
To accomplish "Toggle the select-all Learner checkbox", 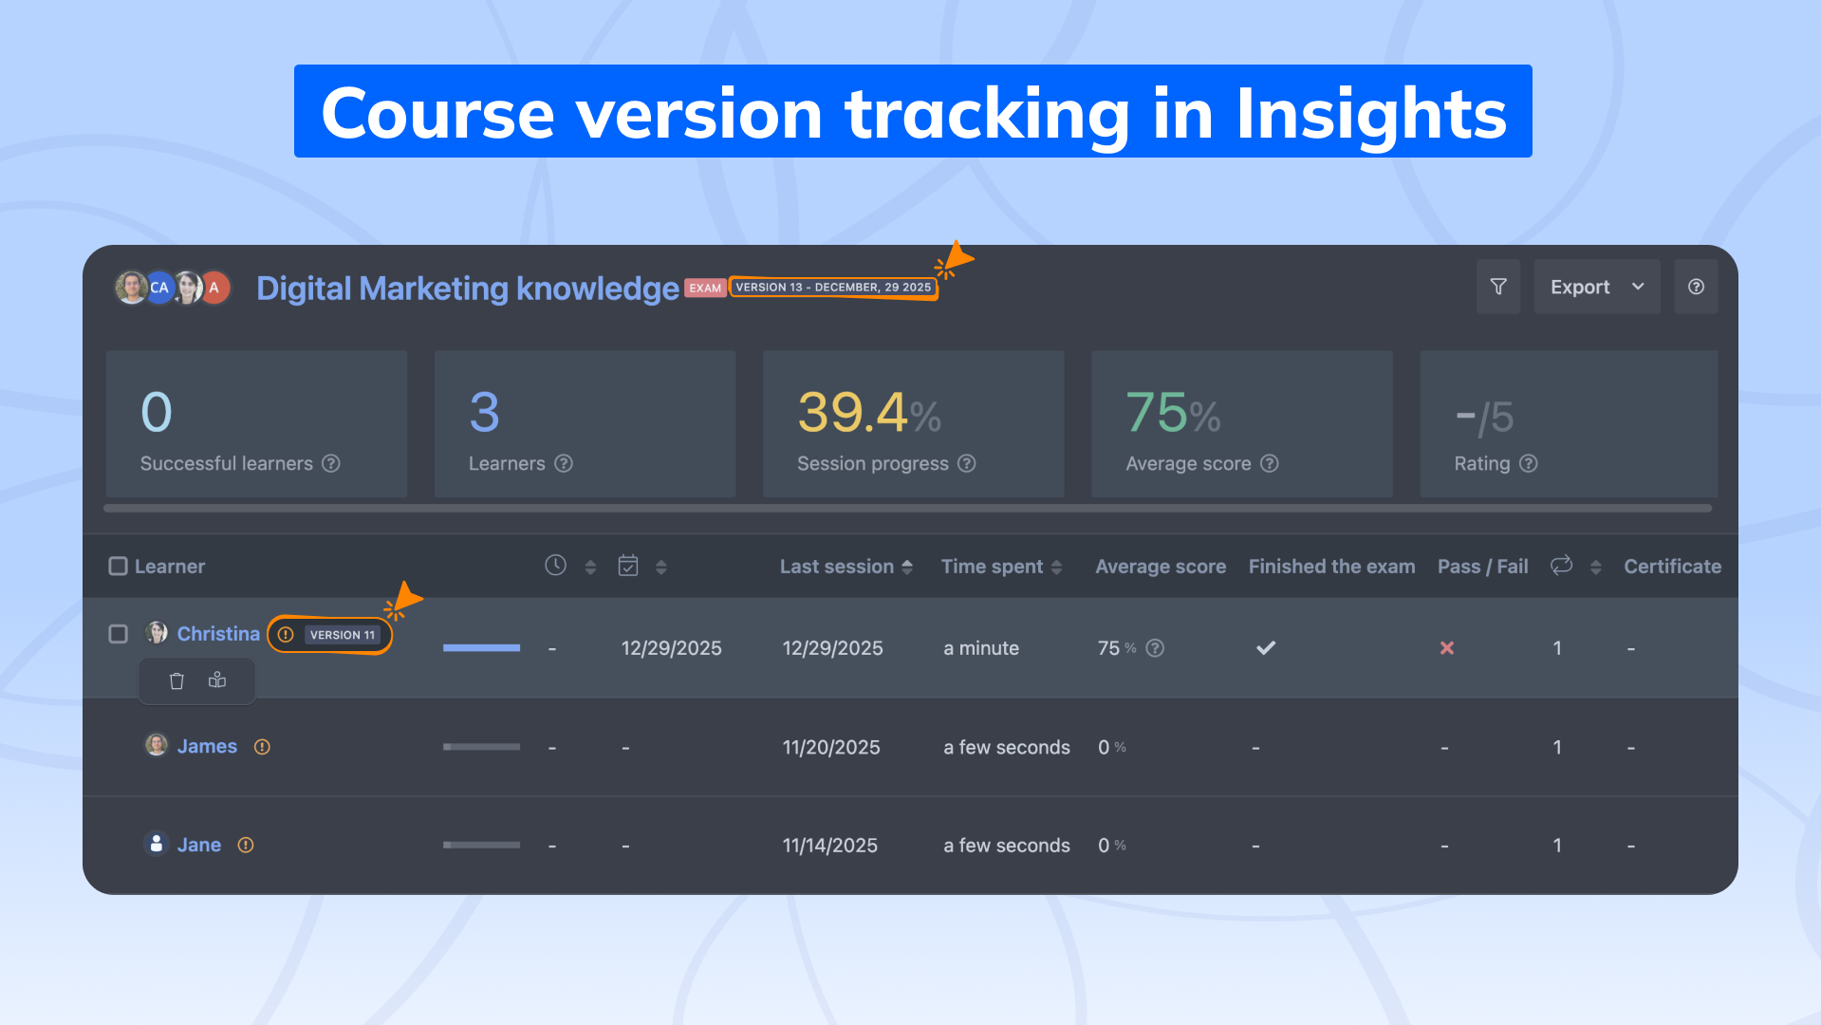I will click(119, 567).
